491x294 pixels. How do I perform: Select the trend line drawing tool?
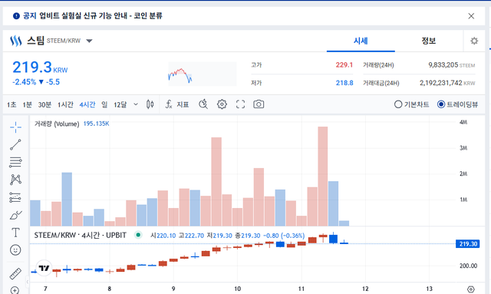pos(15,145)
